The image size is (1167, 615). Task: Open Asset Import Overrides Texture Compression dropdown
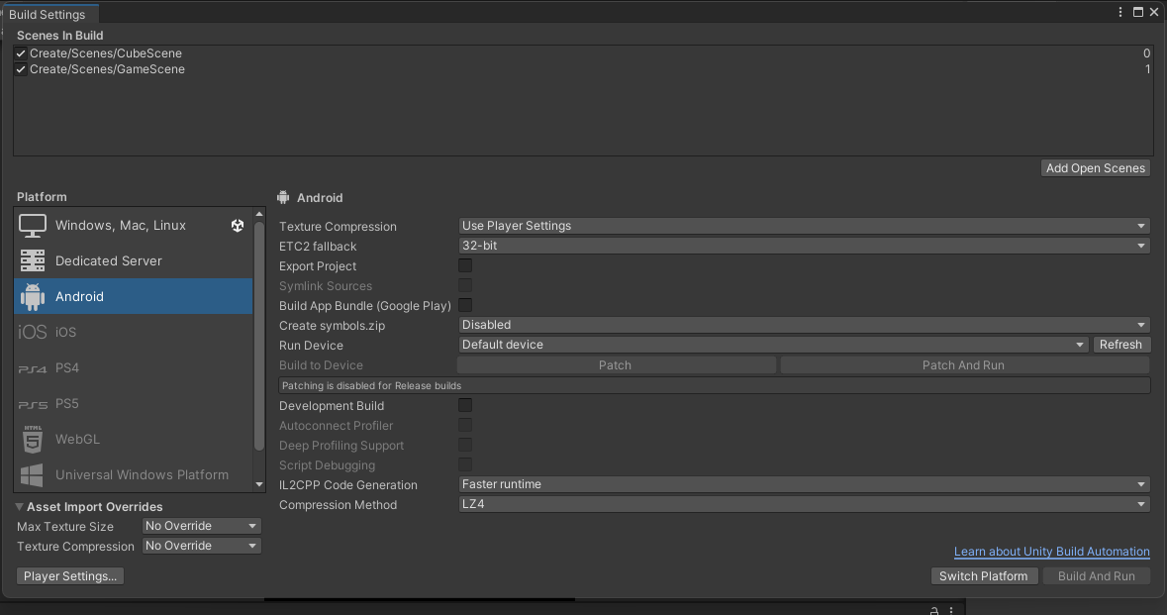201,546
